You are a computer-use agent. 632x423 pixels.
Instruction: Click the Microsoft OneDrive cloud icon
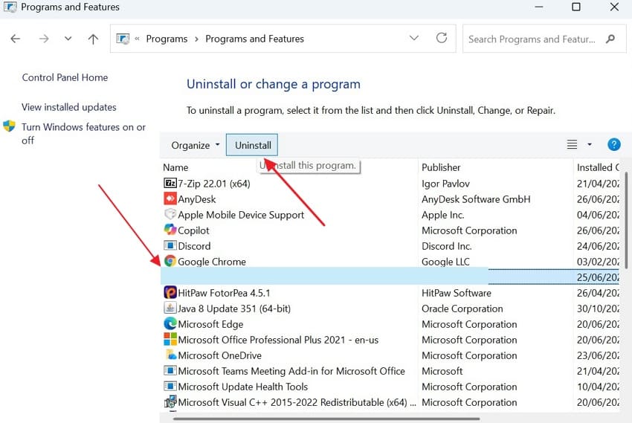coord(171,355)
